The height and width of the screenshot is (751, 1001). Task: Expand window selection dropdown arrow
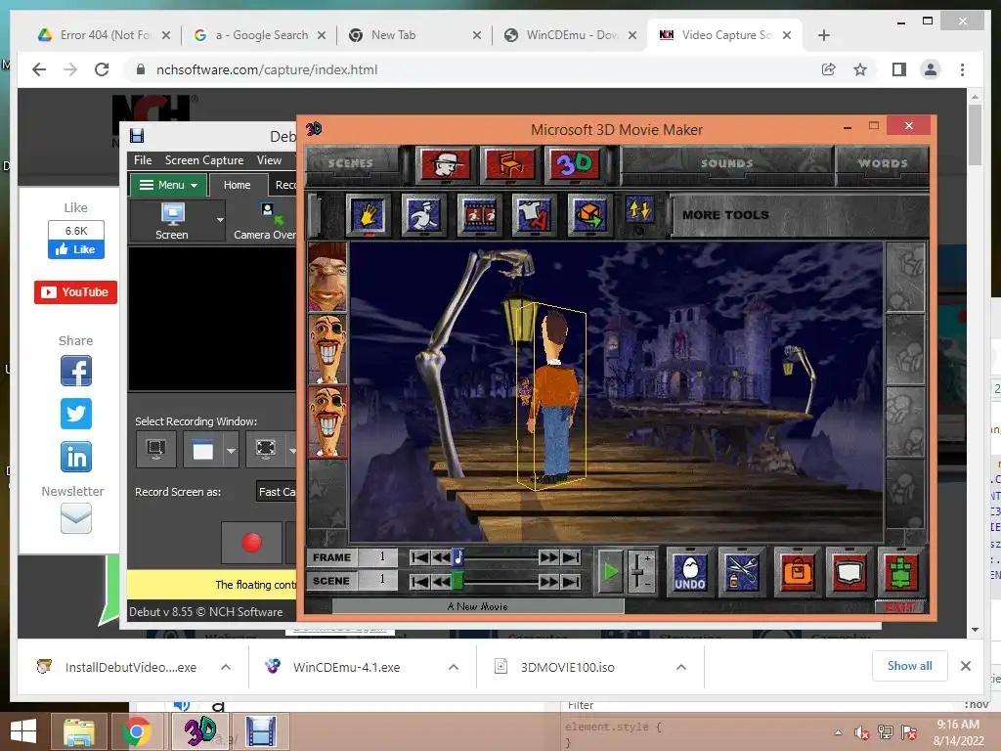(x=231, y=450)
